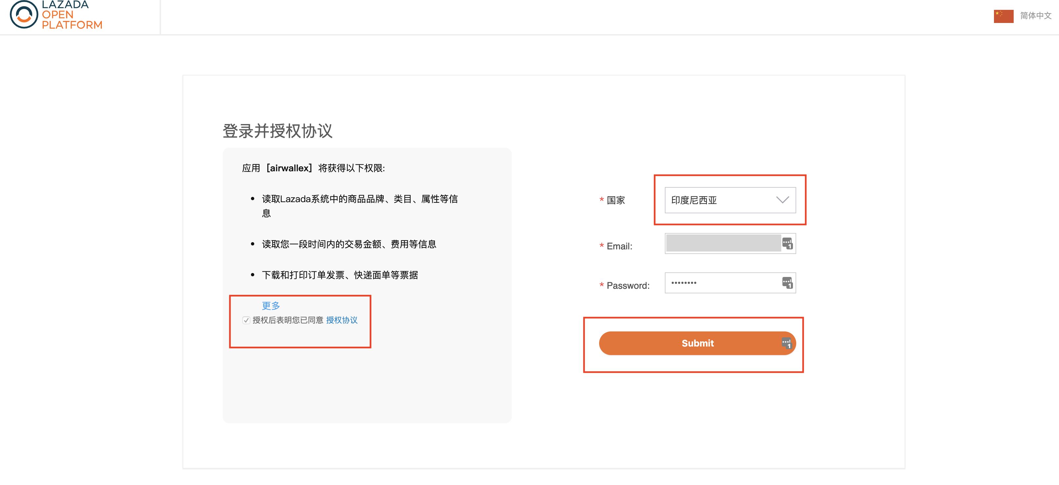Toggle the authorization agreement checkbox
Screen dimensions: 1059x485
click(x=246, y=320)
